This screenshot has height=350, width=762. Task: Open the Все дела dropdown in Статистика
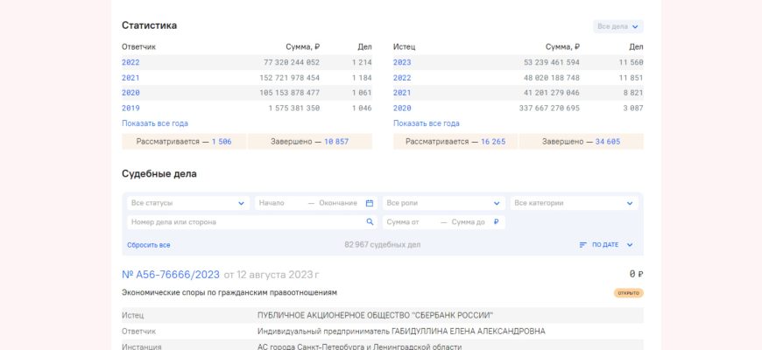[618, 27]
